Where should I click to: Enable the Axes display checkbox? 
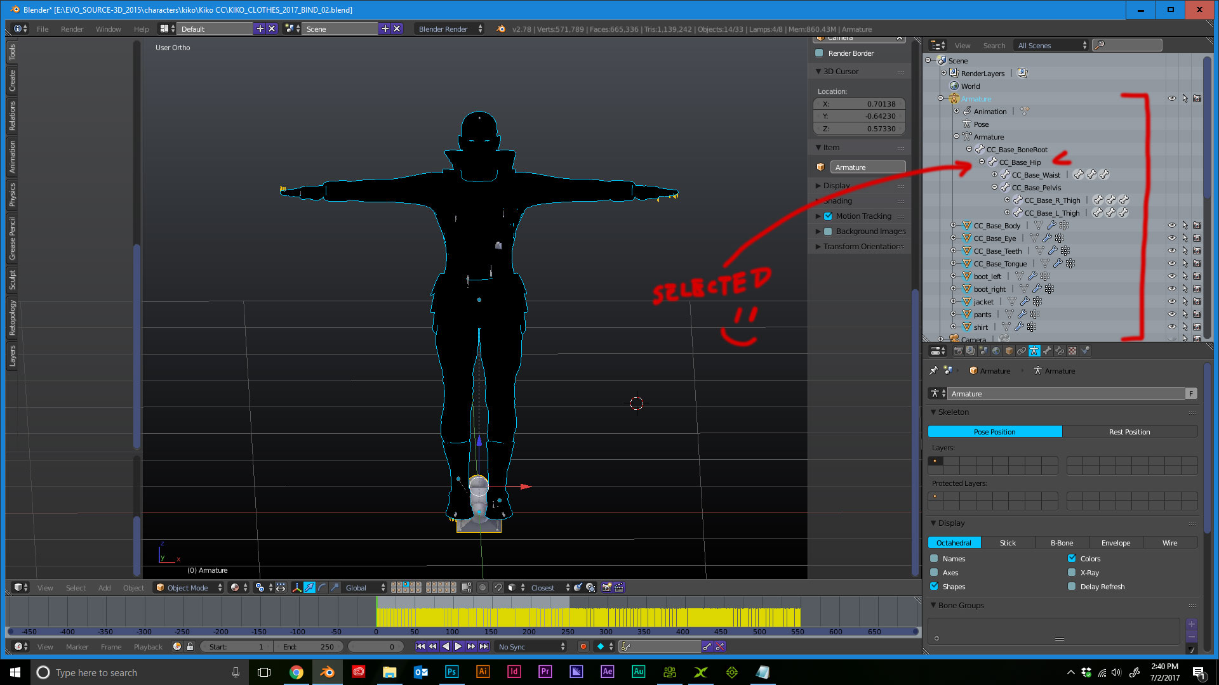click(x=934, y=573)
